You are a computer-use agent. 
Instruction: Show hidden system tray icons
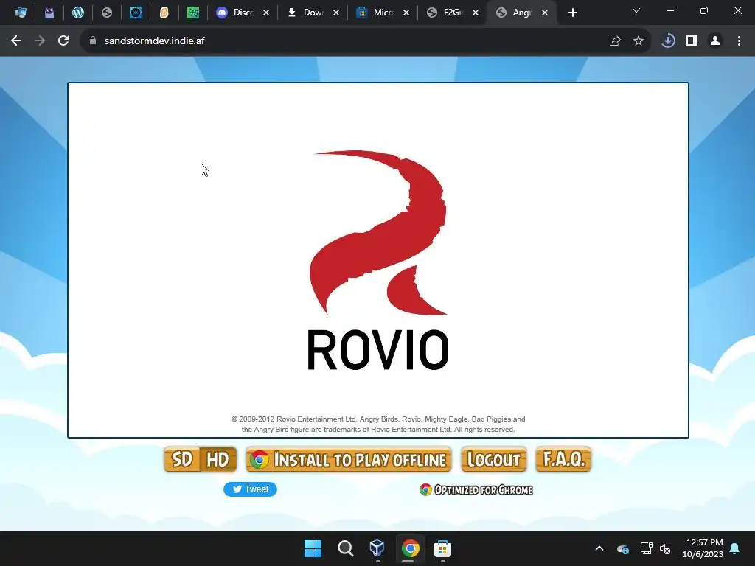599,548
